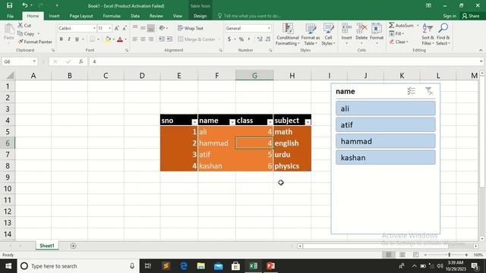
Task: Apply the red Font Color A
Action: 120,39
